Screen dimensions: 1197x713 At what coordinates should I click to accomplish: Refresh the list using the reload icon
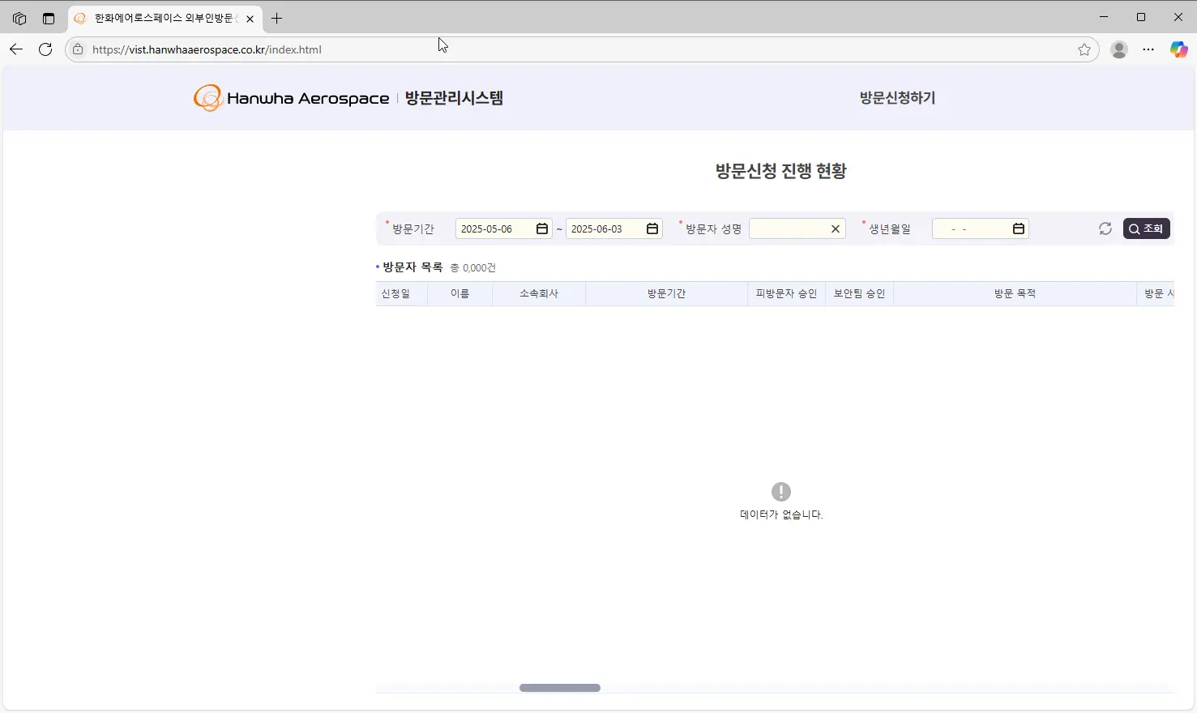point(1105,228)
